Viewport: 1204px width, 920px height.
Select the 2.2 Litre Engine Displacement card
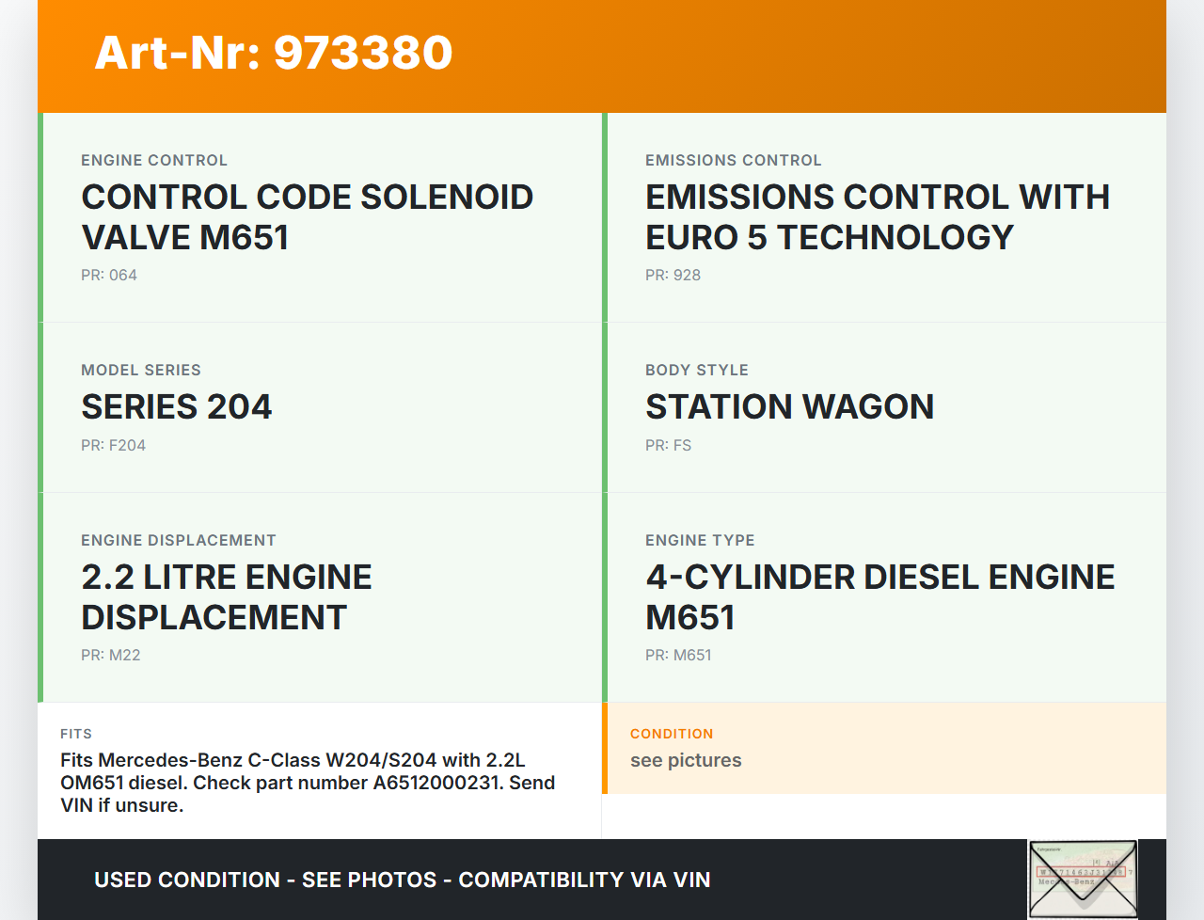point(320,597)
